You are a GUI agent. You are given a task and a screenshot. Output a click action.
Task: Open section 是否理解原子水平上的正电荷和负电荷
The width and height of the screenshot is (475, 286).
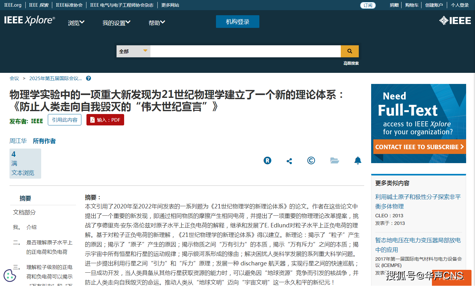(49, 247)
